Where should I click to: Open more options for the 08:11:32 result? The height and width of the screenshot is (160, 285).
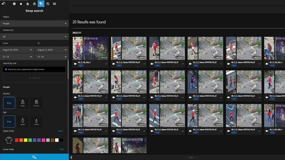183,97
